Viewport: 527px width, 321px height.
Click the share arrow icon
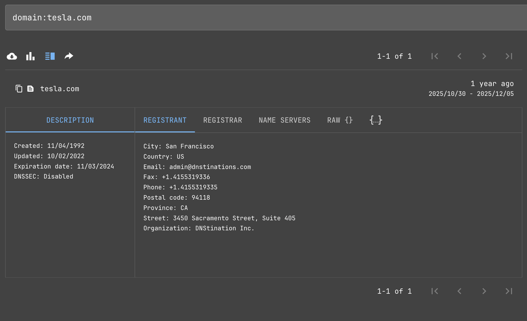[69, 56]
